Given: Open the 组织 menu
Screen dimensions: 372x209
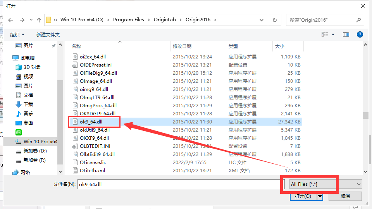Looking at the screenshot, I should click(17, 34).
